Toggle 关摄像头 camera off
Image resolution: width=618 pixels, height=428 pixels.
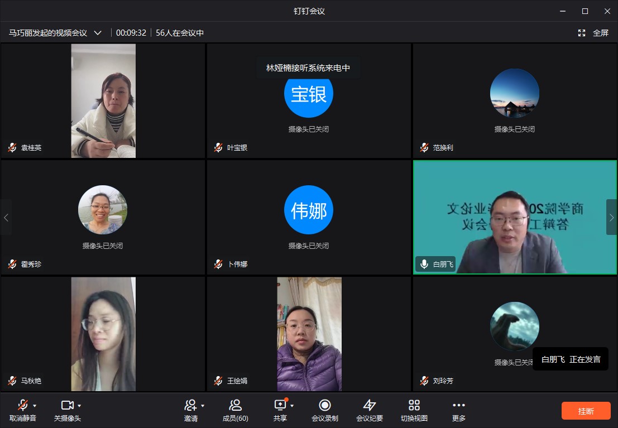[x=67, y=406]
